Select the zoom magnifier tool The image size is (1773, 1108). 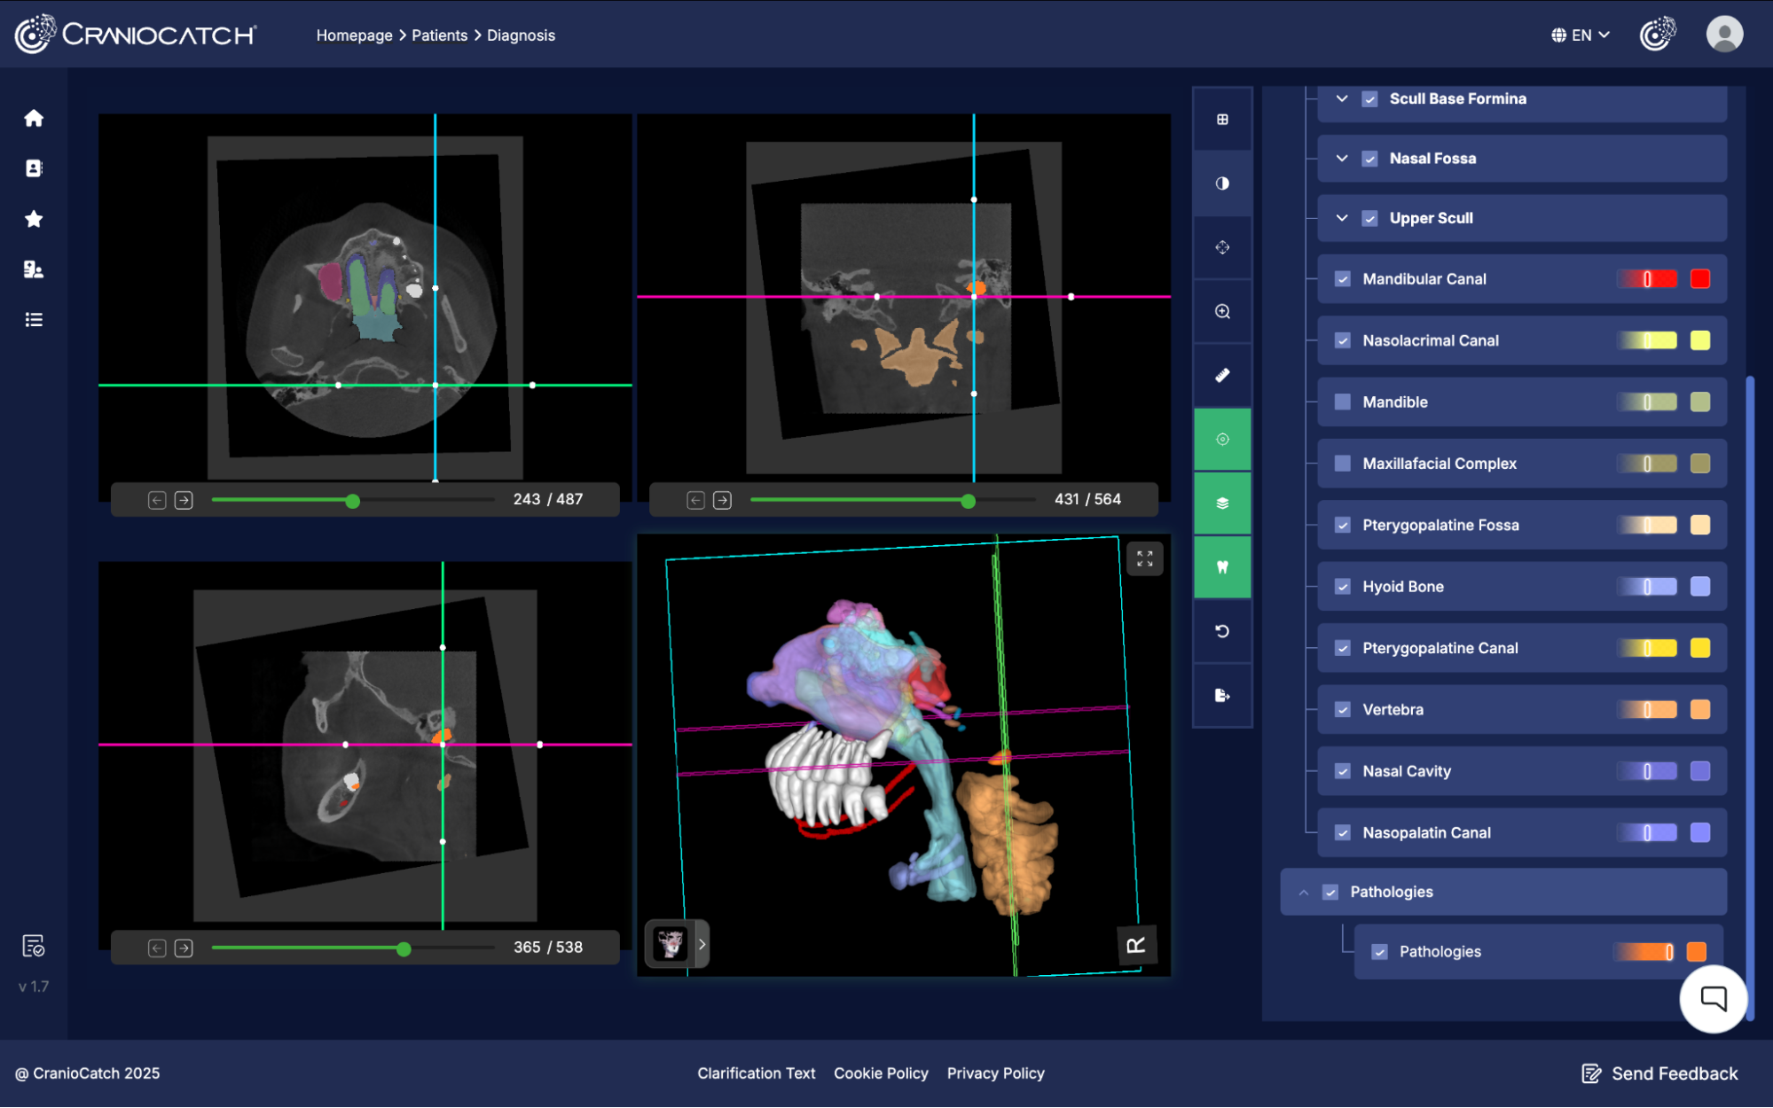(x=1222, y=311)
